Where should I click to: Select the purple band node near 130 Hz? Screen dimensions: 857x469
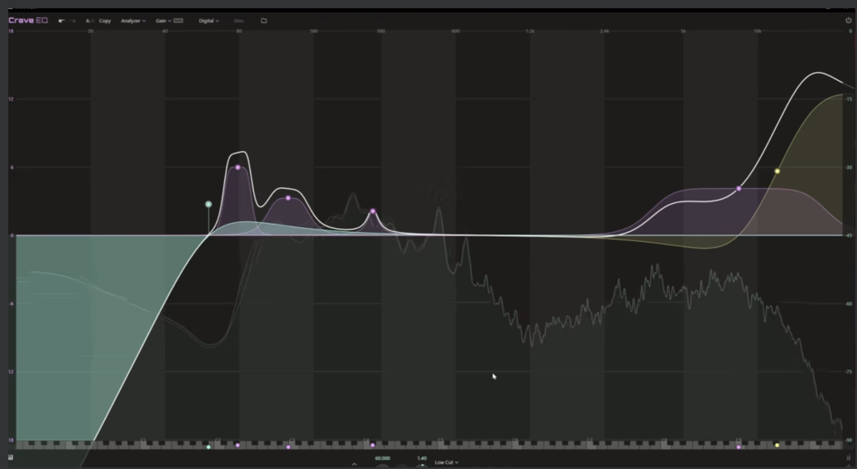click(x=288, y=198)
